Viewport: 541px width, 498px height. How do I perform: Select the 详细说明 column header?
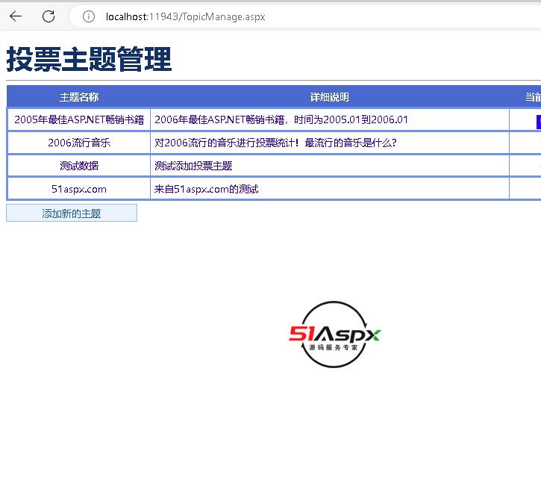point(330,97)
